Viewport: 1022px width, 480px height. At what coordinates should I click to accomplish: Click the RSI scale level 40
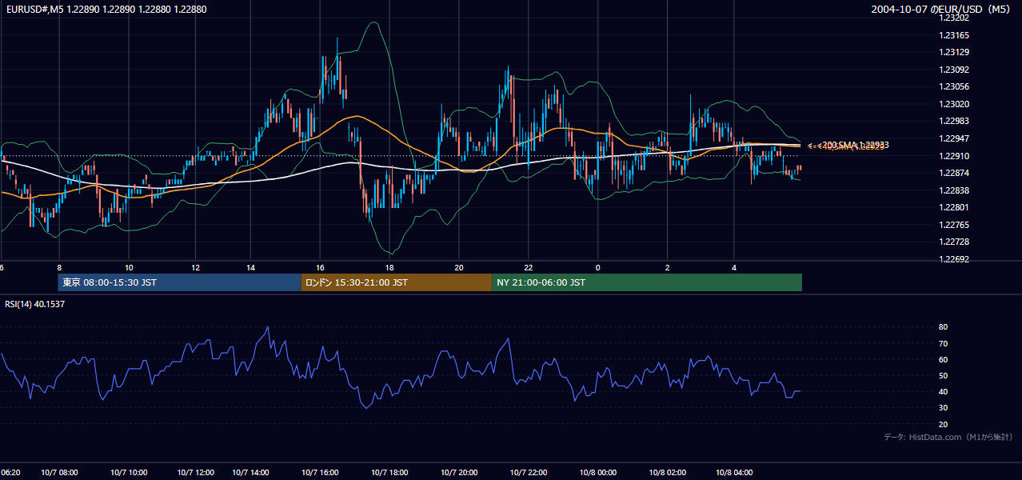click(x=943, y=391)
